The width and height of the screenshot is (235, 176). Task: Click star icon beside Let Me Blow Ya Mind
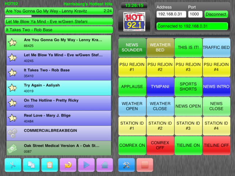click(x=12, y=58)
